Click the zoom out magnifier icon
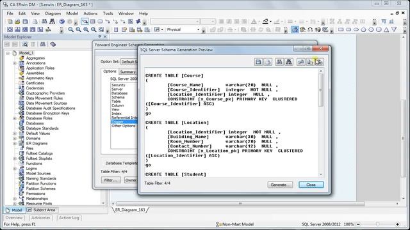 point(71,29)
